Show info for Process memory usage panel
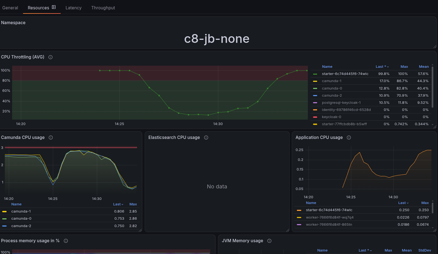 [x=66, y=241]
